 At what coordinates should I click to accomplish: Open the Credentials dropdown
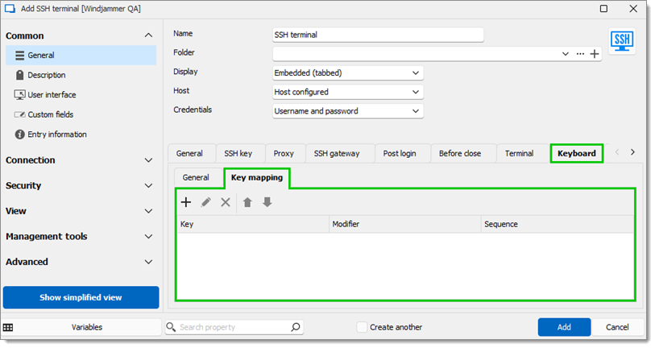click(x=348, y=111)
